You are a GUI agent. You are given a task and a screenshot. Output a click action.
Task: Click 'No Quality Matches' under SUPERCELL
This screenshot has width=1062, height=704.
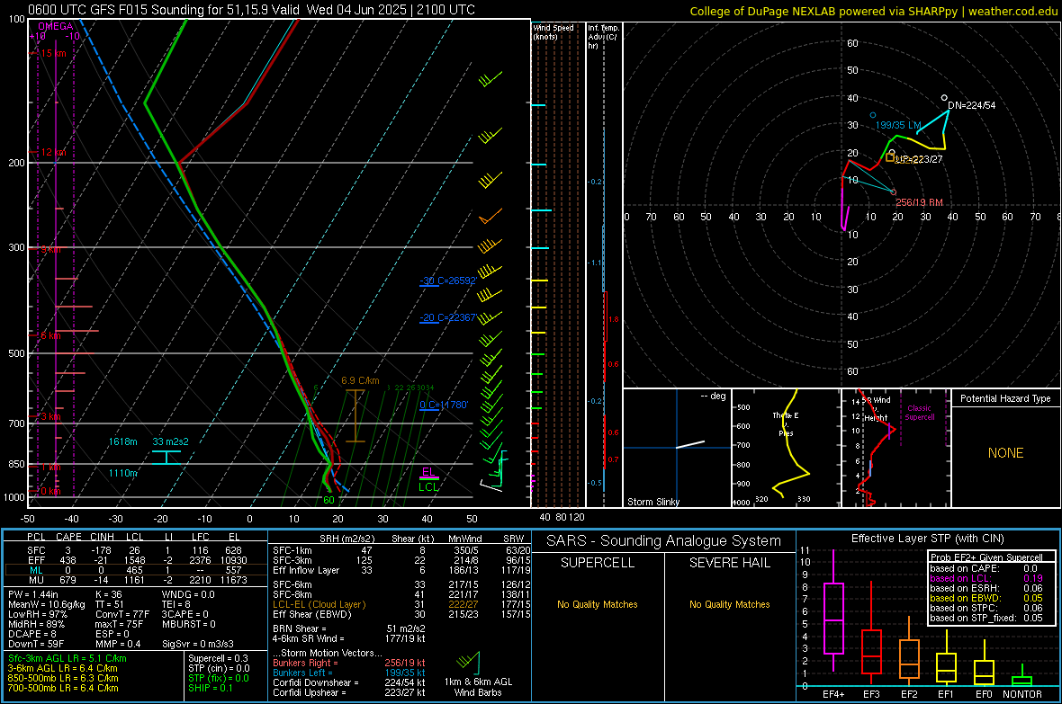pyautogui.click(x=598, y=604)
